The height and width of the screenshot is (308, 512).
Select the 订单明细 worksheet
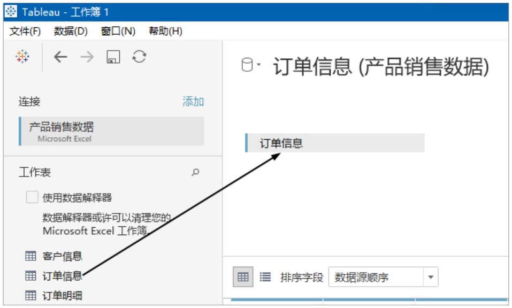tap(62, 296)
